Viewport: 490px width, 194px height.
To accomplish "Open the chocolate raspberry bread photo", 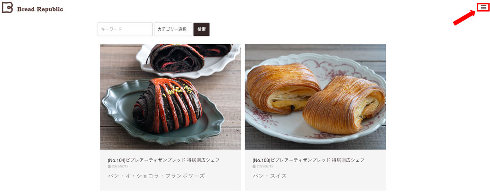I will pyautogui.click(x=170, y=97).
